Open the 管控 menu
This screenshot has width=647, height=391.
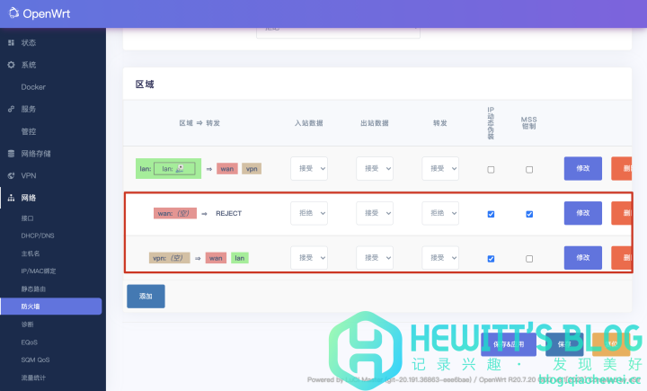tap(29, 131)
